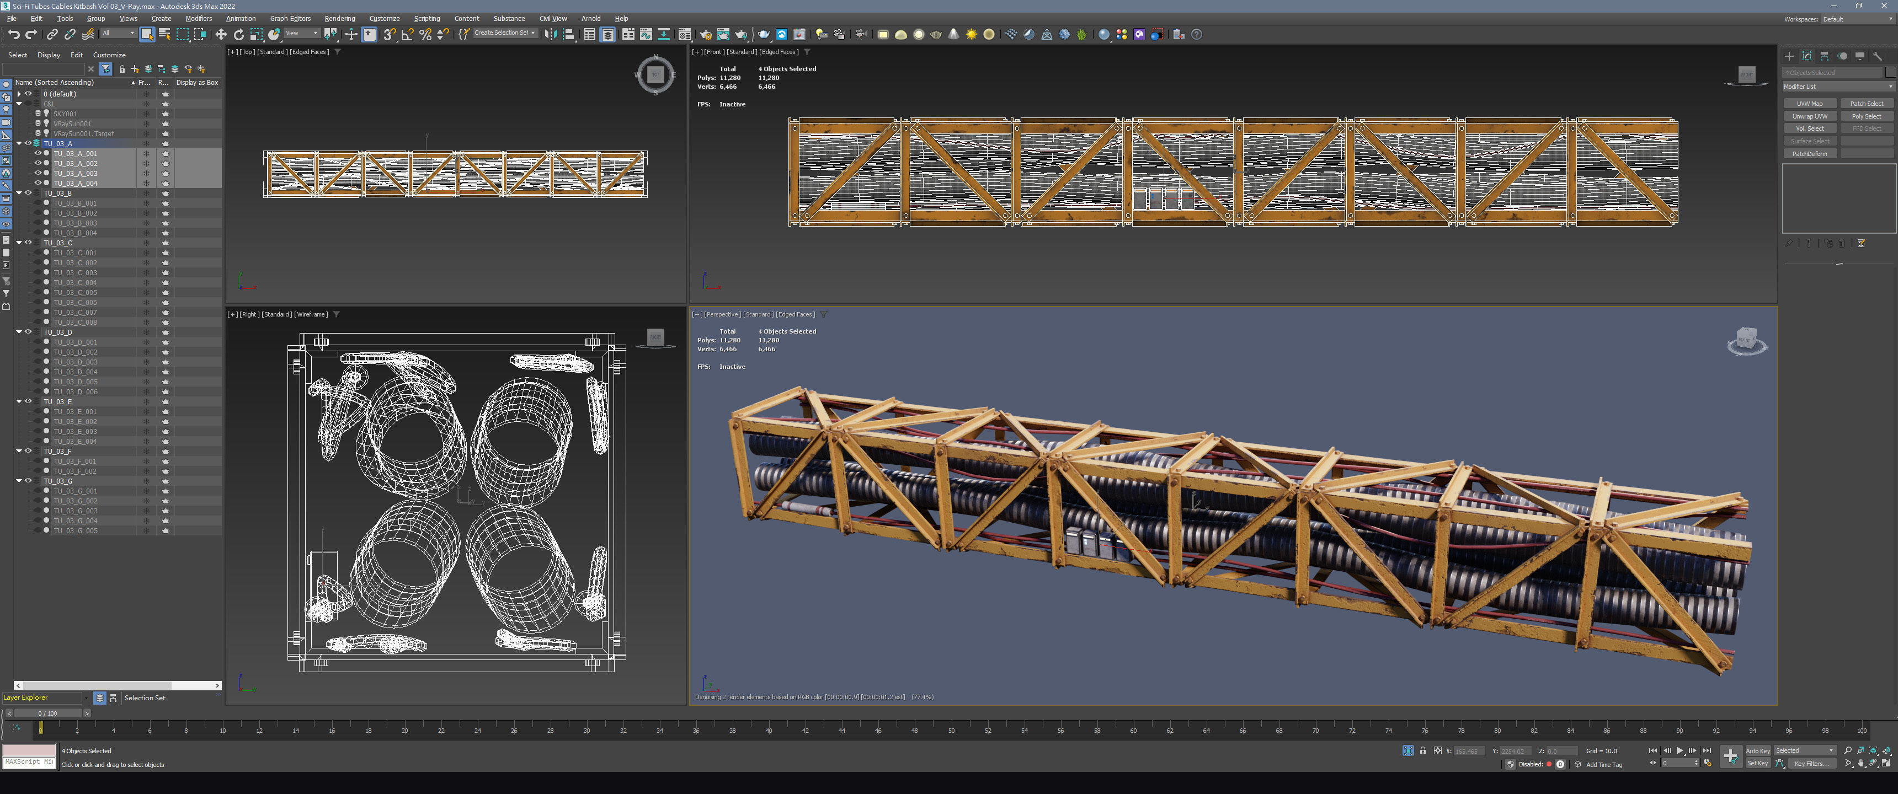Screen dimensions: 1898x794
Task: Enable the Percent Snap toggle
Action: [x=425, y=35]
